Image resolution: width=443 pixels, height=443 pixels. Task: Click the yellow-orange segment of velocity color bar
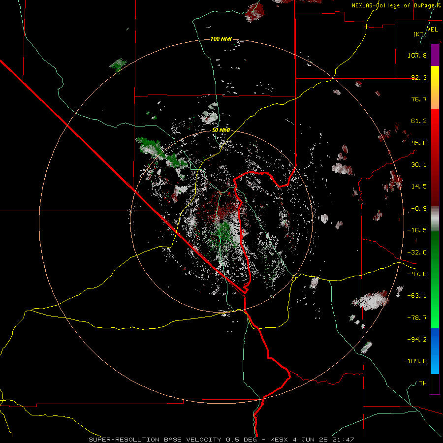coord(435,88)
